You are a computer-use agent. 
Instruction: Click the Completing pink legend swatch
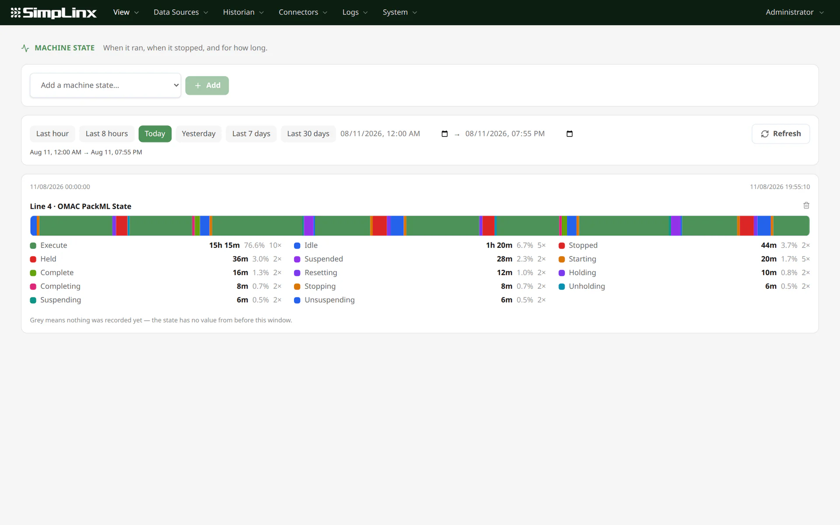tap(33, 287)
